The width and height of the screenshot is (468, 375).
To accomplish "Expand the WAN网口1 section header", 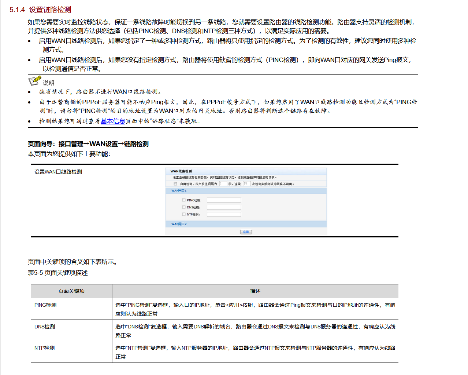I will [x=246, y=191].
